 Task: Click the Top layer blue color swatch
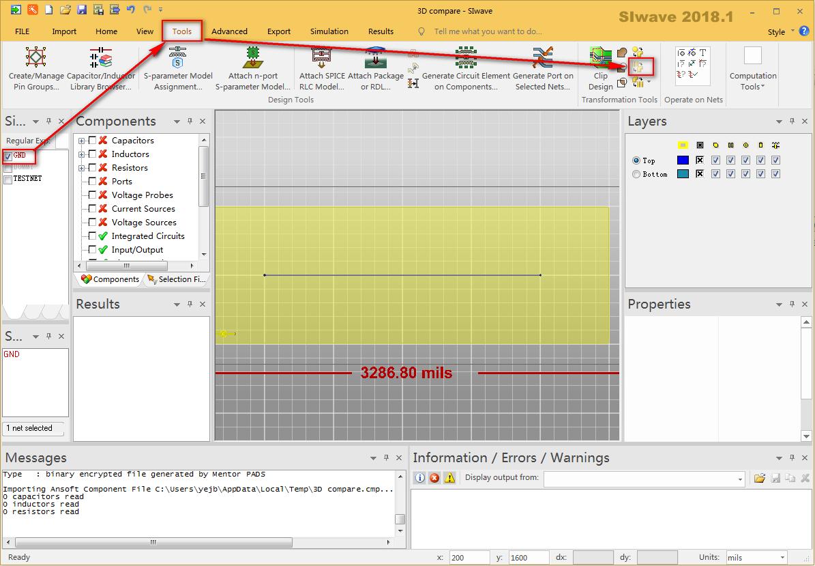tap(683, 160)
